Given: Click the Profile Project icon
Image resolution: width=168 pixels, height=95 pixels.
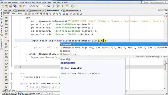Looking at the screenshot, I should (73, 6).
